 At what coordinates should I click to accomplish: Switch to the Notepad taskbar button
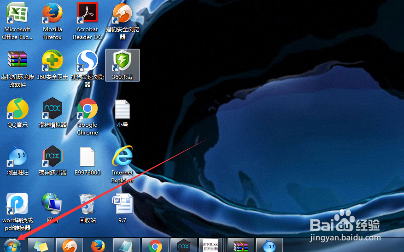coord(127,245)
